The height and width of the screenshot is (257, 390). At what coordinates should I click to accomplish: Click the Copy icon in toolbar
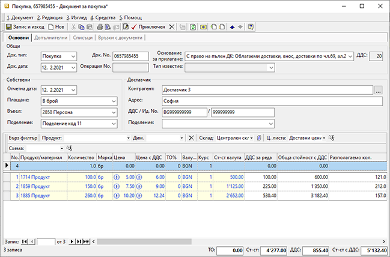click(x=82, y=27)
